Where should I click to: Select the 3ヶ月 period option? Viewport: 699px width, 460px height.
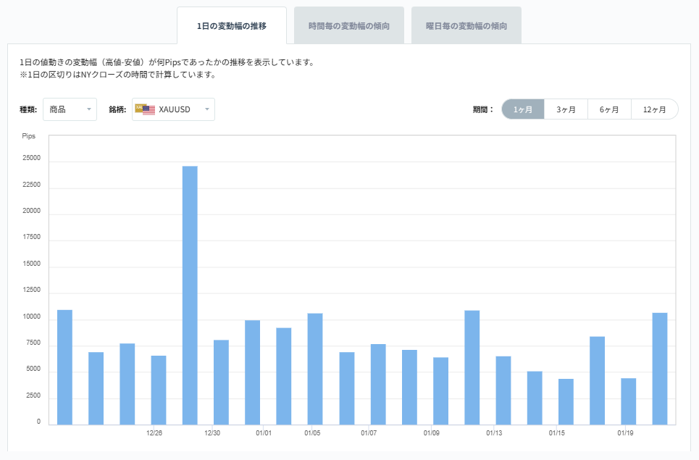pyautogui.click(x=566, y=109)
